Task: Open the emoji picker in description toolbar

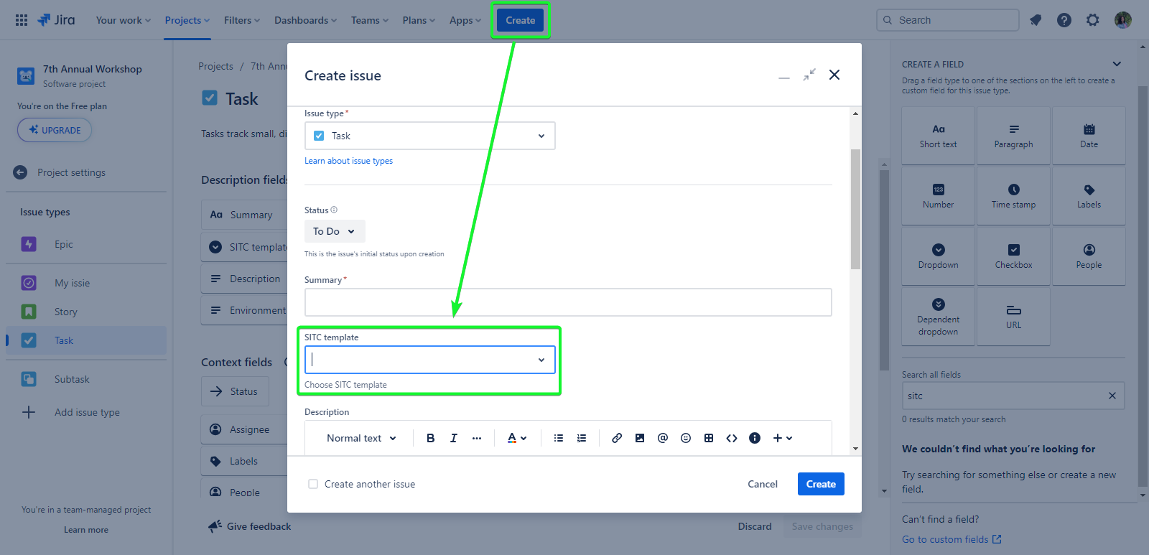Action: (x=686, y=438)
